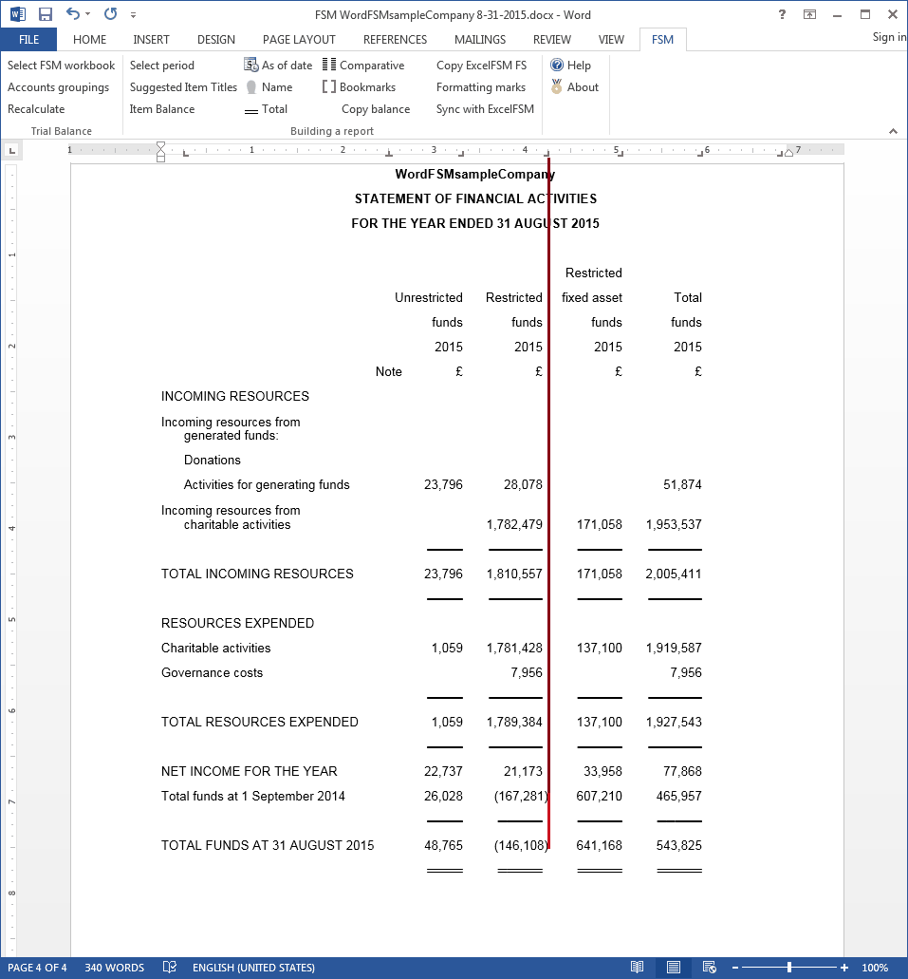Click Copy balance button
Screen dimensions: 908x979
376,108
